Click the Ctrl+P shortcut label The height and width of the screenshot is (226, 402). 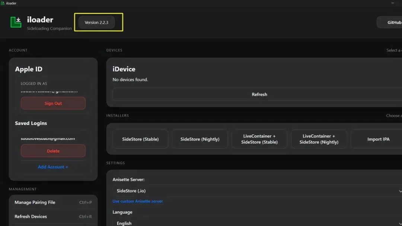click(x=85, y=202)
